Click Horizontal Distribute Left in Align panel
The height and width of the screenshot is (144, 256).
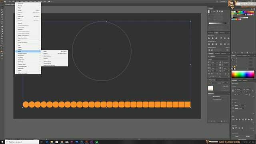click(x=221, y=44)
